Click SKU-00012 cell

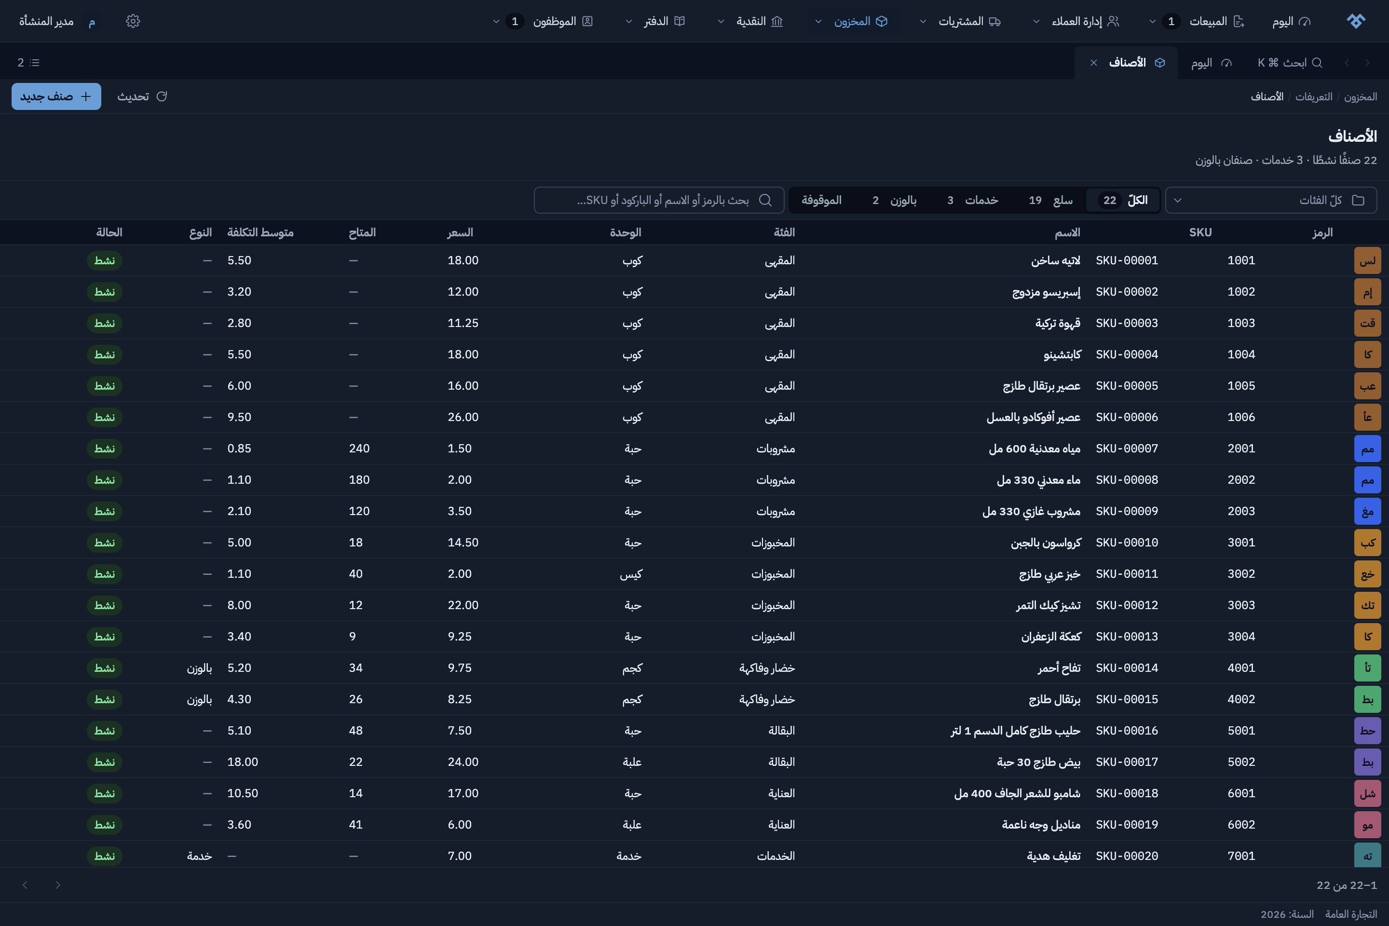(1127, 605)
